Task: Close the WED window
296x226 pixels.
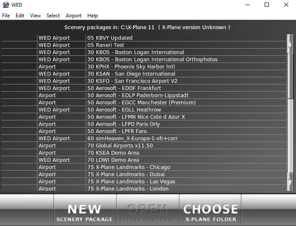Action: pos(286,5)
